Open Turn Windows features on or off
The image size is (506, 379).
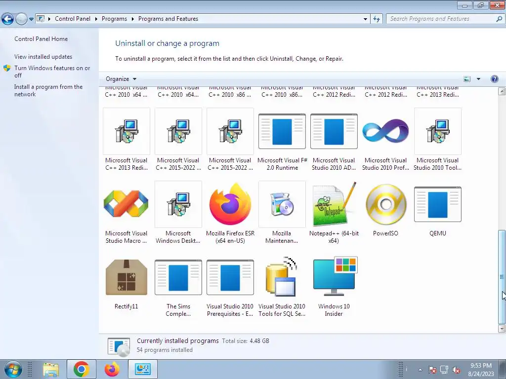(x=52, y=72)
